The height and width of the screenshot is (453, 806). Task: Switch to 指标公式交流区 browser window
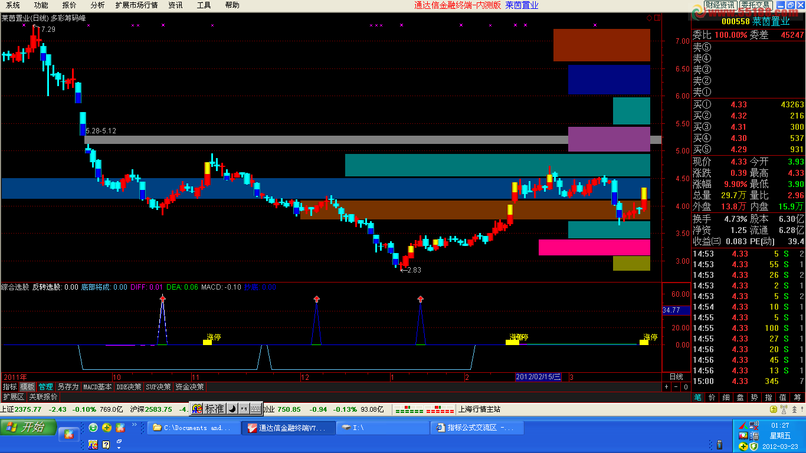pos(477,428)
